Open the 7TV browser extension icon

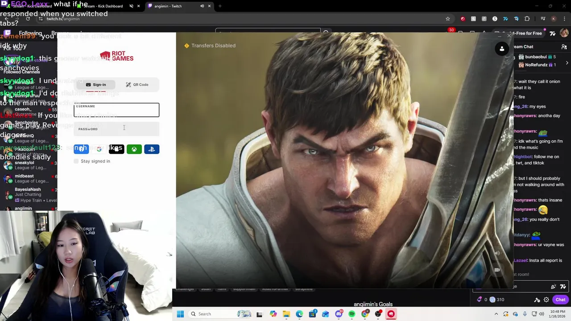(505, 19)
